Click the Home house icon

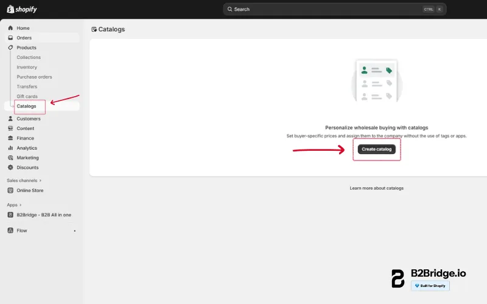(10, 28)
